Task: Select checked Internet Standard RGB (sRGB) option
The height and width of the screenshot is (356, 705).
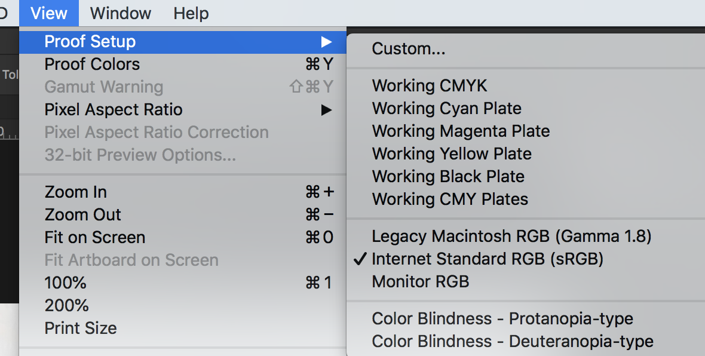Action: coord(487,259)
